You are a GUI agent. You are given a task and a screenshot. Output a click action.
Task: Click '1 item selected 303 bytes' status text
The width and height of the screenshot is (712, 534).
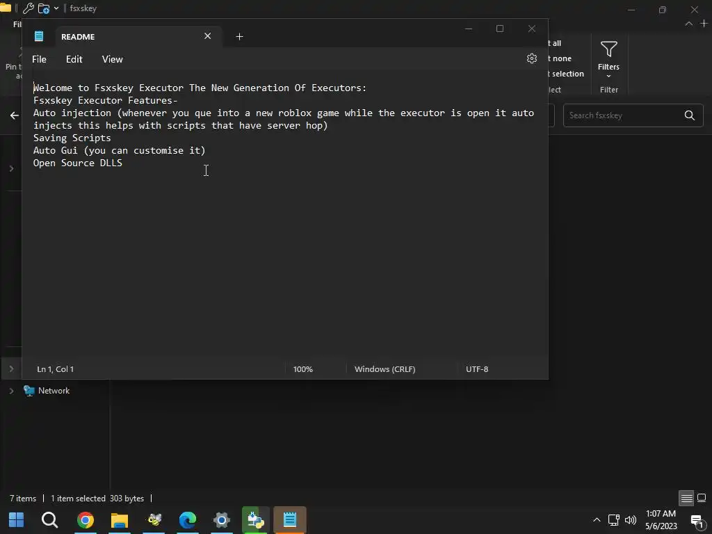pos(97,499)
